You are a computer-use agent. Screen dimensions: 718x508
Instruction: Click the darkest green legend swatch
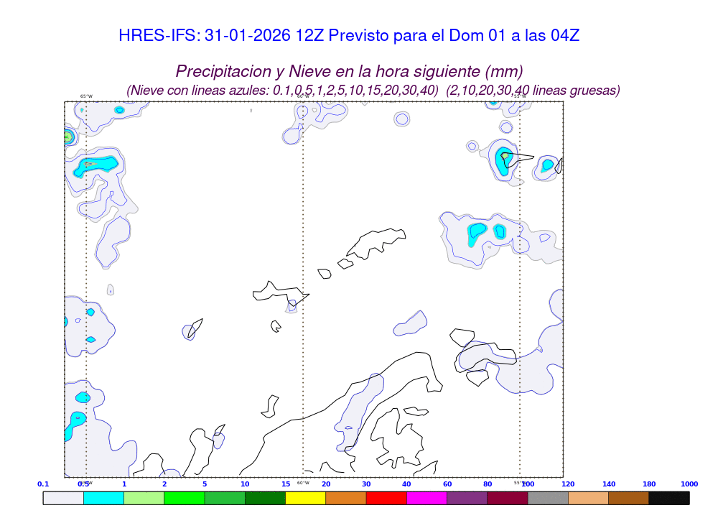265,497
